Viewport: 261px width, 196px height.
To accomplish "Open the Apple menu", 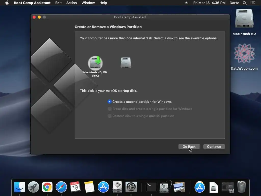I will 7,3.
